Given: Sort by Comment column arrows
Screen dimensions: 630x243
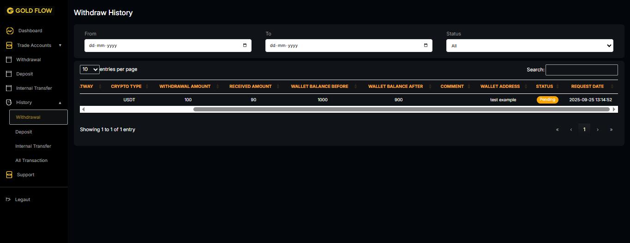Looking at the screenshot, I should click(469, 87).
